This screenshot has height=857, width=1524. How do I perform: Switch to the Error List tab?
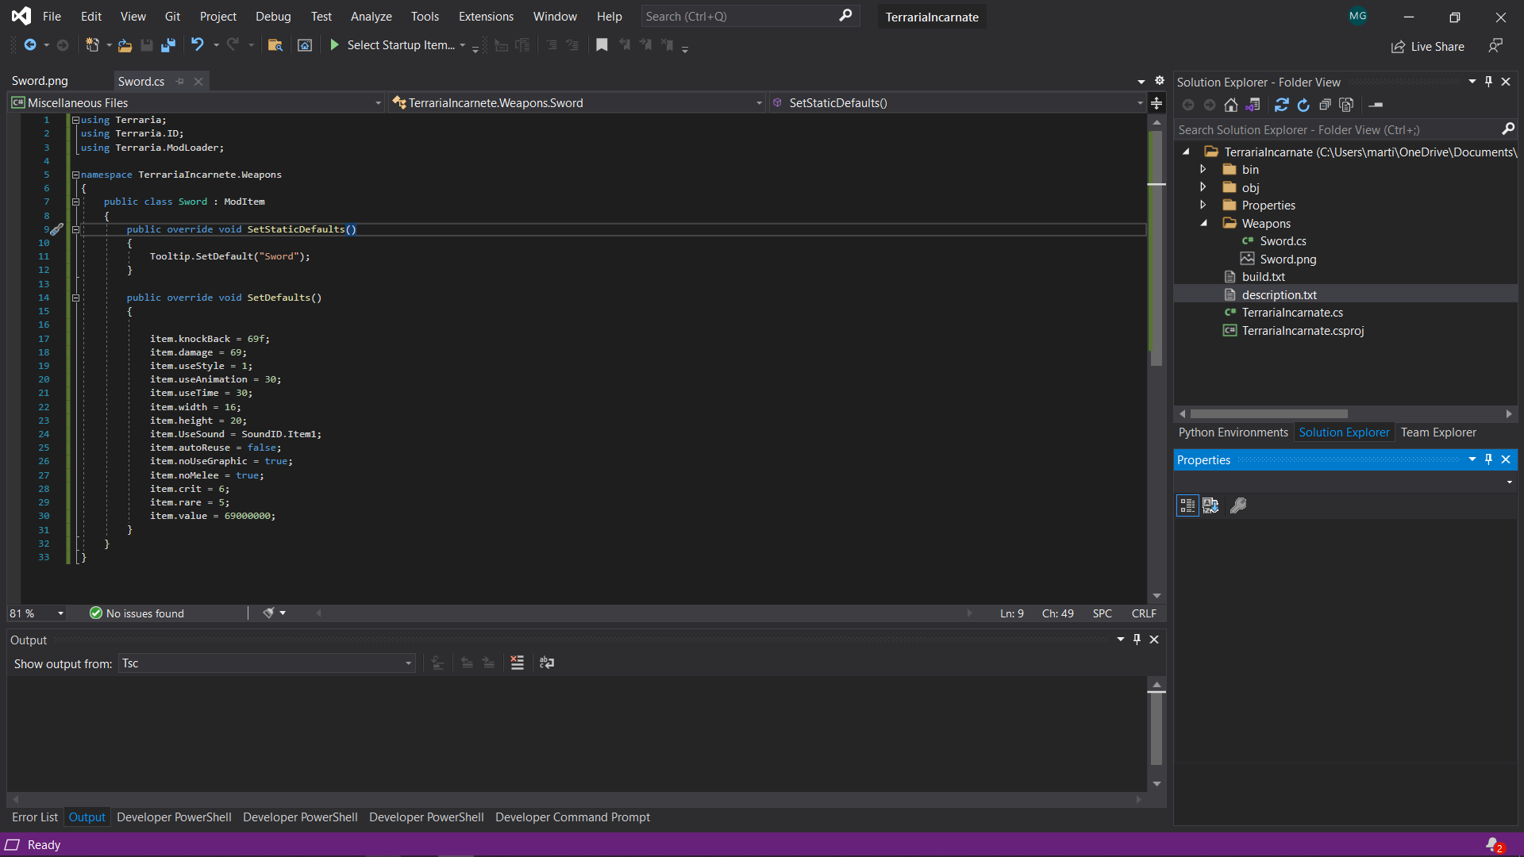[35, 817]
